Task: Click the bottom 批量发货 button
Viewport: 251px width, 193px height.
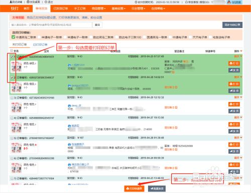Action: [157, 188]
